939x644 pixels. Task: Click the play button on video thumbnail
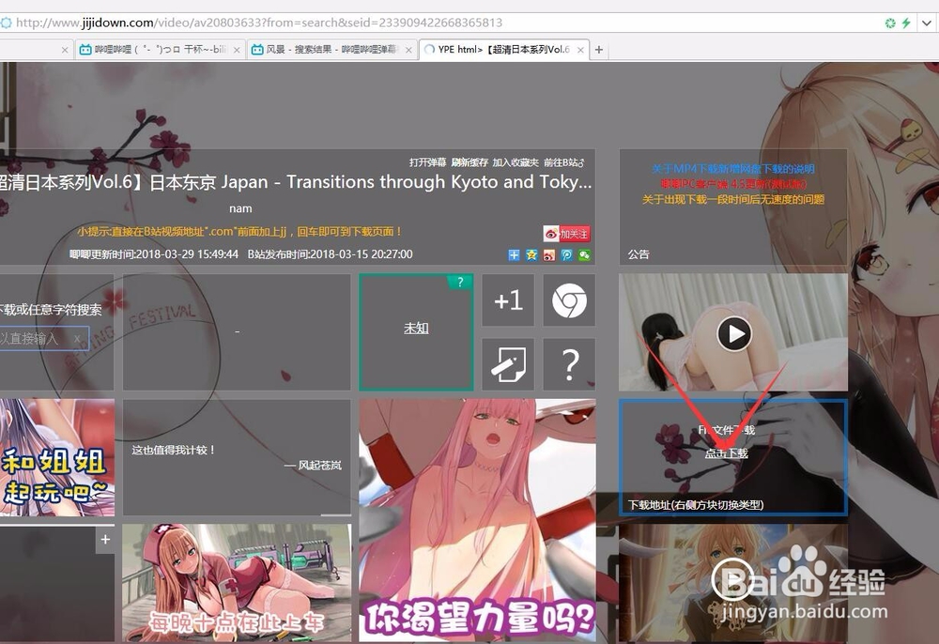pyautogui.click(x=734, y=334)
